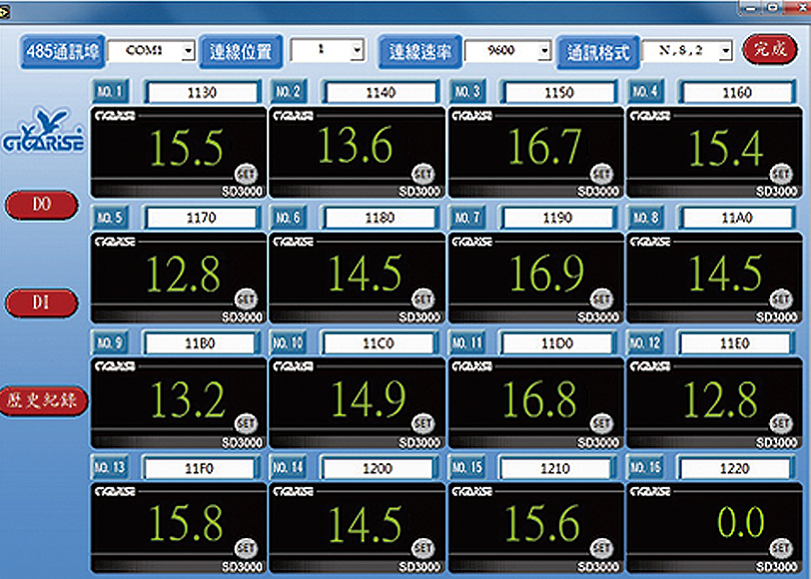Click the 16.7 reading on meter 3
Viewport: 811px width, 579px height.
click(544, 147)
